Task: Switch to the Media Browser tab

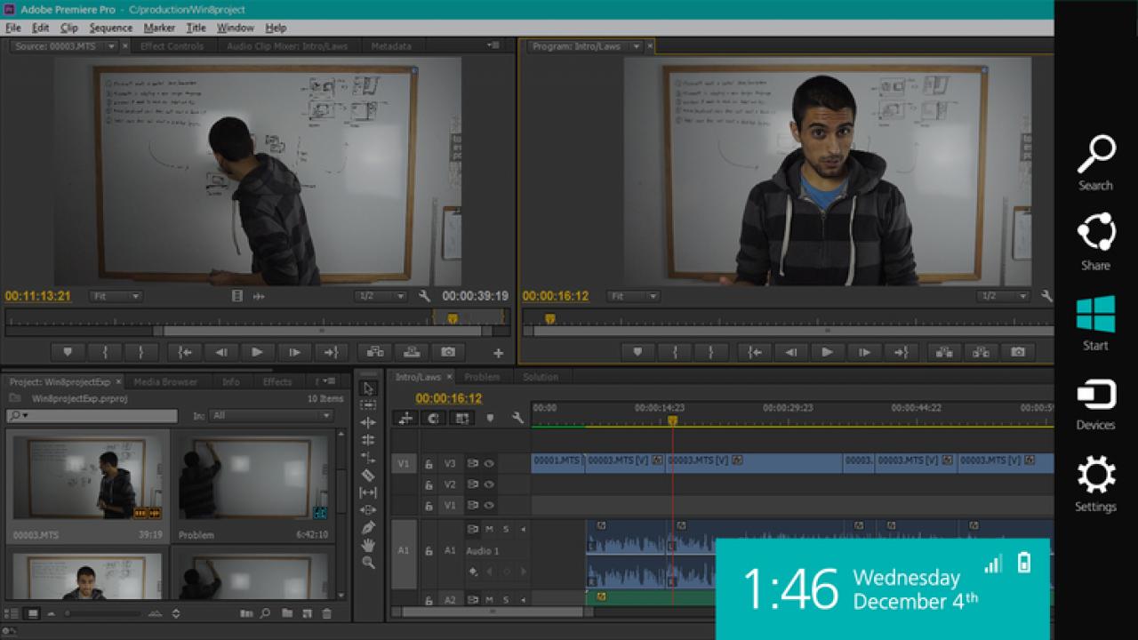Action: (x=165, y=381)
